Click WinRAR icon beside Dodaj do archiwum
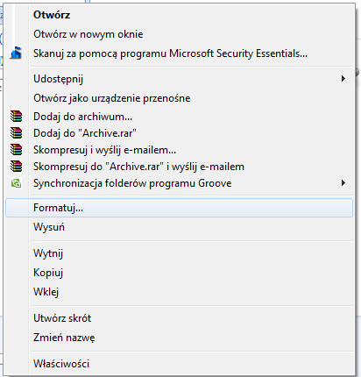This screenshot has width=361, height=377. [x=16, y=116]
